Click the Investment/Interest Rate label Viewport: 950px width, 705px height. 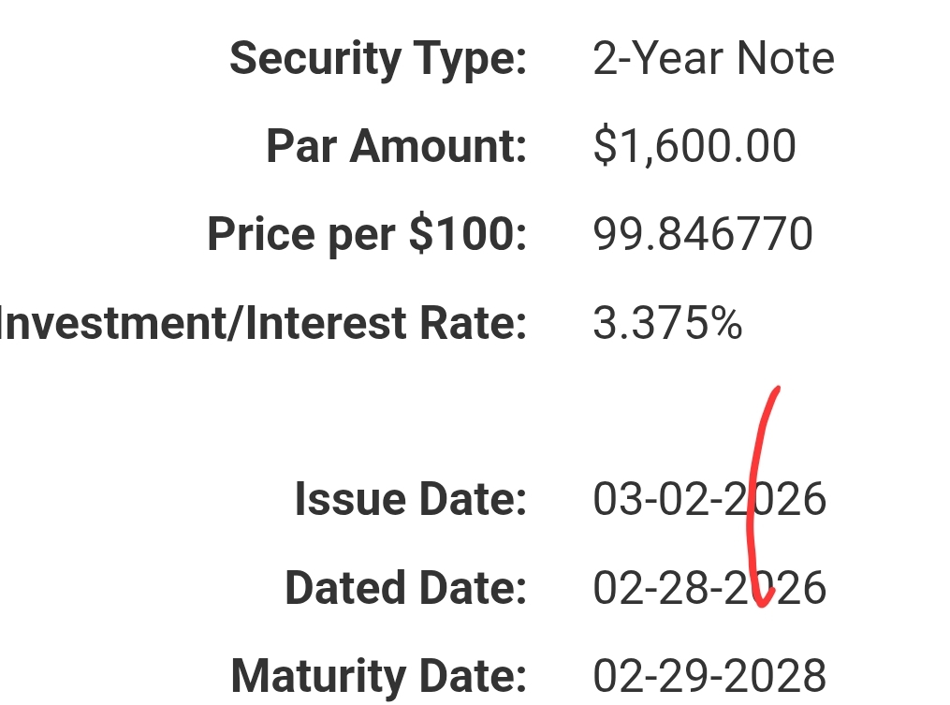263,324
